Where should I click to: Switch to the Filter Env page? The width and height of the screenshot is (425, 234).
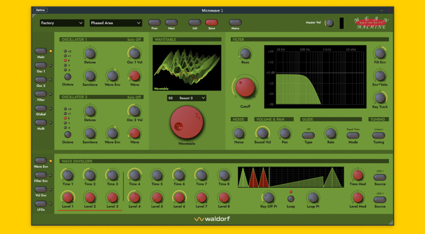[x=42, y=175]
